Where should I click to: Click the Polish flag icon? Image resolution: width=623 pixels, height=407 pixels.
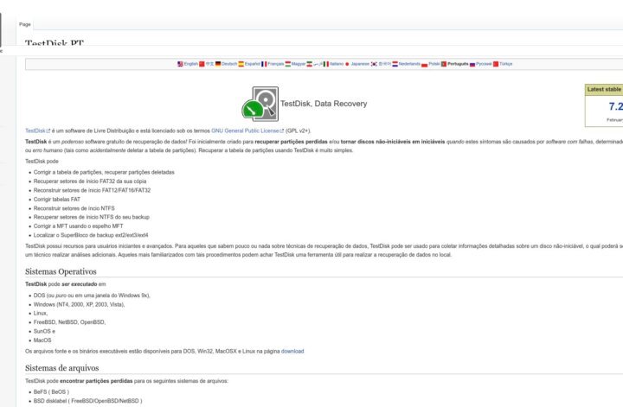tap(424, 64)
